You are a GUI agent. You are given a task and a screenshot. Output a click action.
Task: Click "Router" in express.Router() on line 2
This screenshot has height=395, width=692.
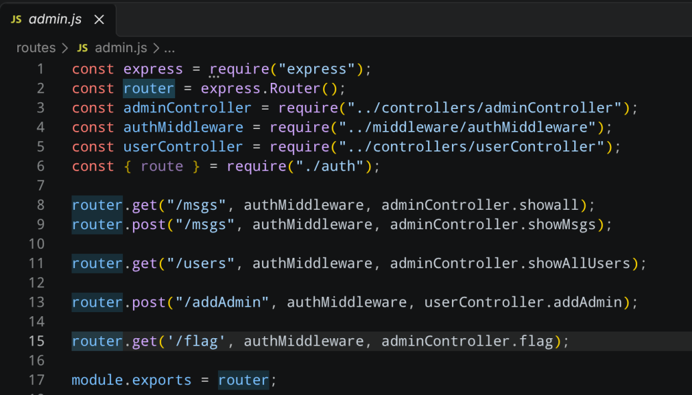click(296, 88)
